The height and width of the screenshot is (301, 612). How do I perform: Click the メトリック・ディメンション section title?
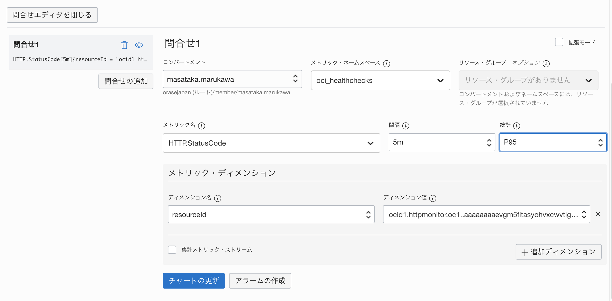pos(222,173)
